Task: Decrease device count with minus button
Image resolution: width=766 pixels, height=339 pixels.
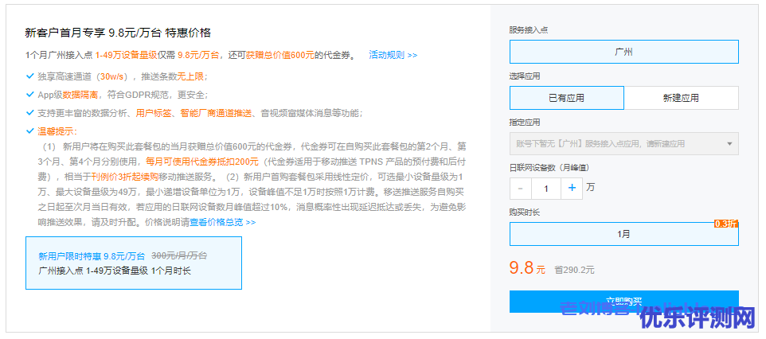Action: coord(520,189)
